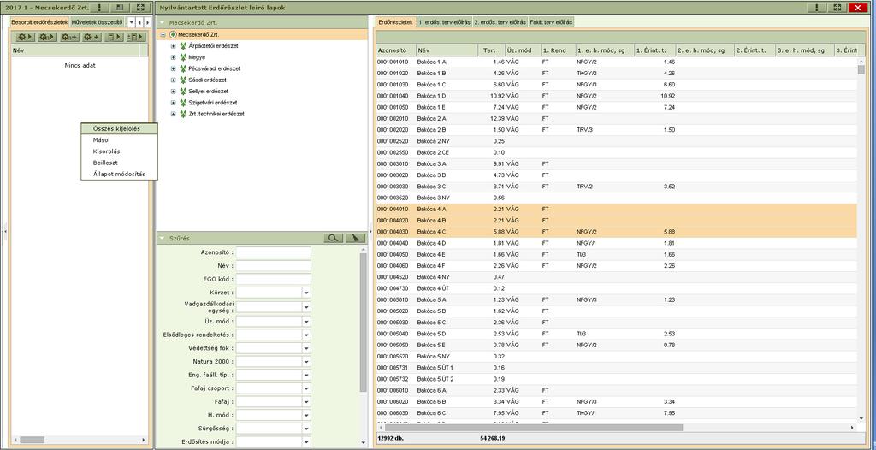Image resolution: width=876 pixels, height=450 pixels.
Task: Collapse the Mecsekerdő Zrt. panel header arrow
Action: coord(163,23)
